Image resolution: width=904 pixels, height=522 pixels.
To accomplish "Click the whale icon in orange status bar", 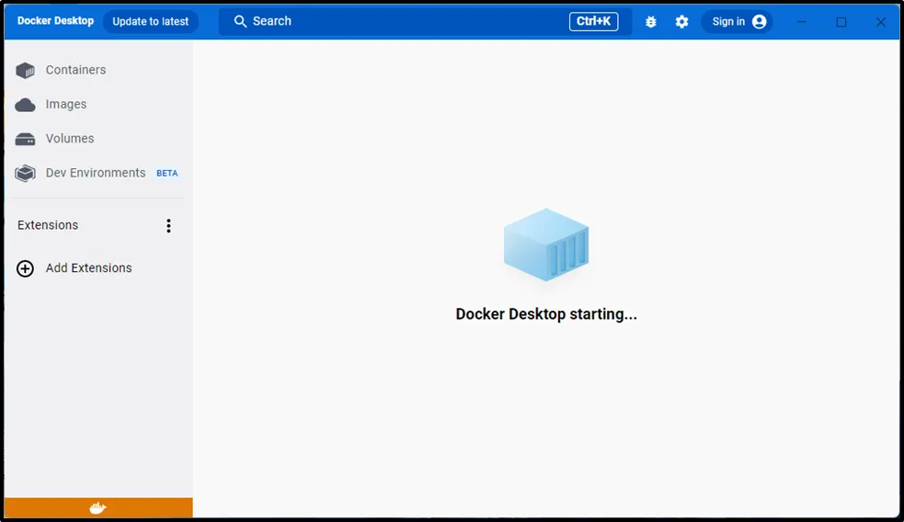I will tap(97, 508).
